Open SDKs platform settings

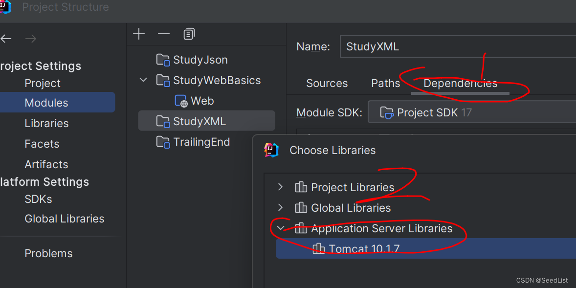(38, 199)
